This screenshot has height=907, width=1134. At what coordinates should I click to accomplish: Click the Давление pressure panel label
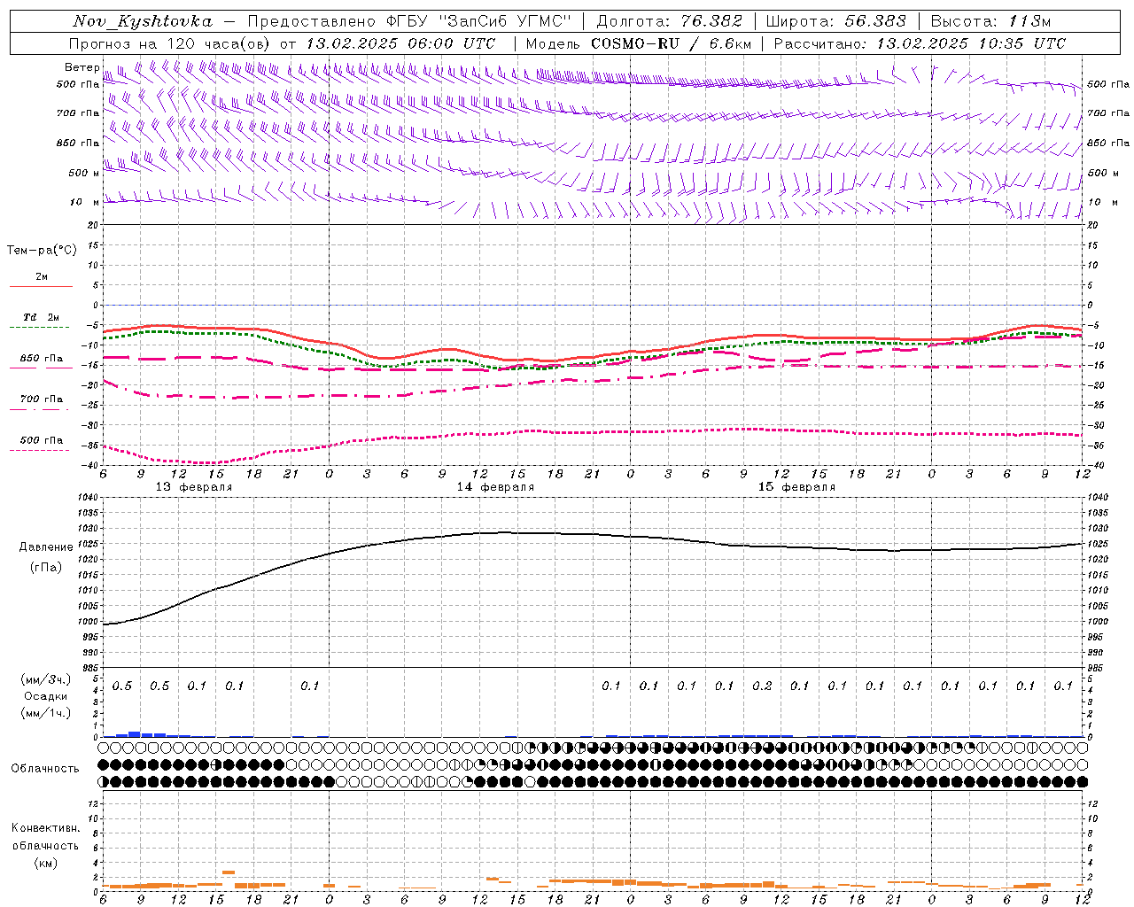pos(46,547)
